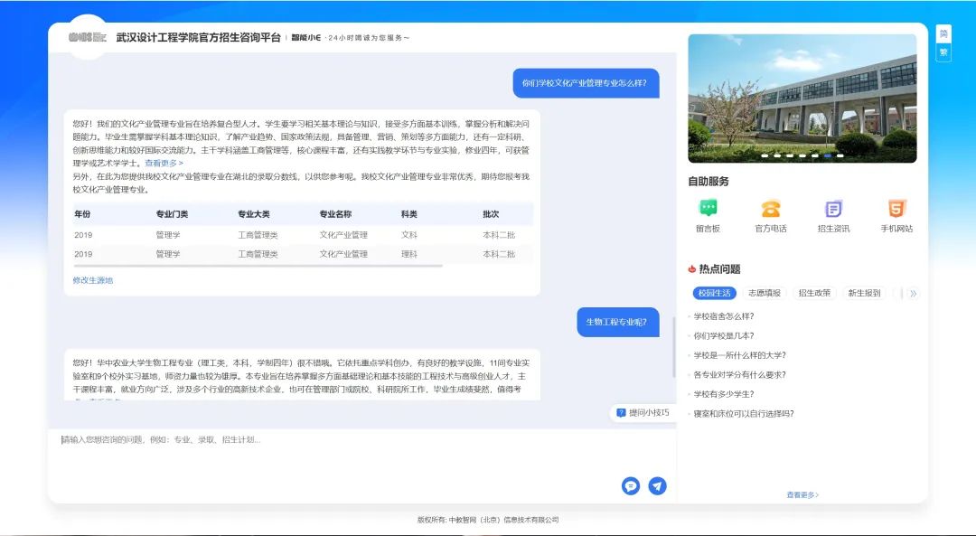Click the 修改生源地 link
Image resolution: width=976 pixels, height=536 pixels.
93,280
